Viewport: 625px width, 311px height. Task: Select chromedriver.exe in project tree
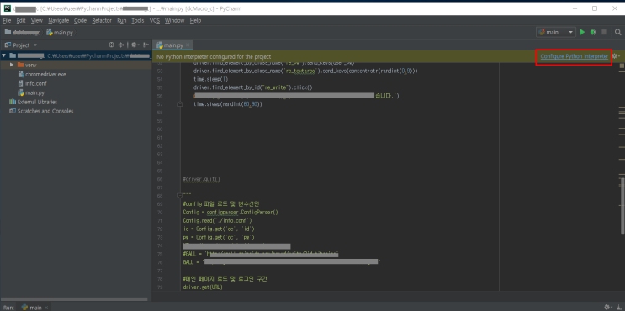coord(42,74)
